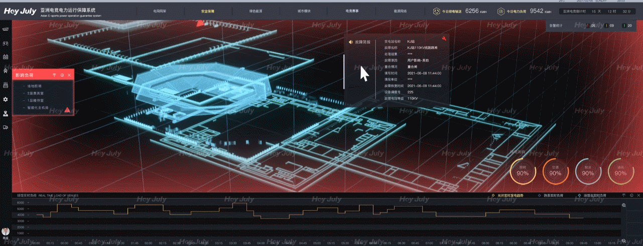
Task: Click the speaker icon beside 故障简报
Action: coord(351,42)
